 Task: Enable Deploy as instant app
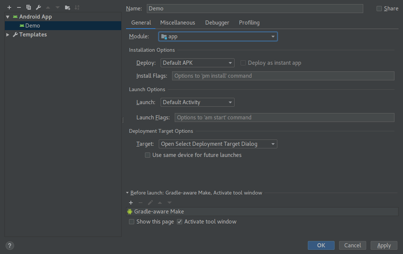[243, 62]
